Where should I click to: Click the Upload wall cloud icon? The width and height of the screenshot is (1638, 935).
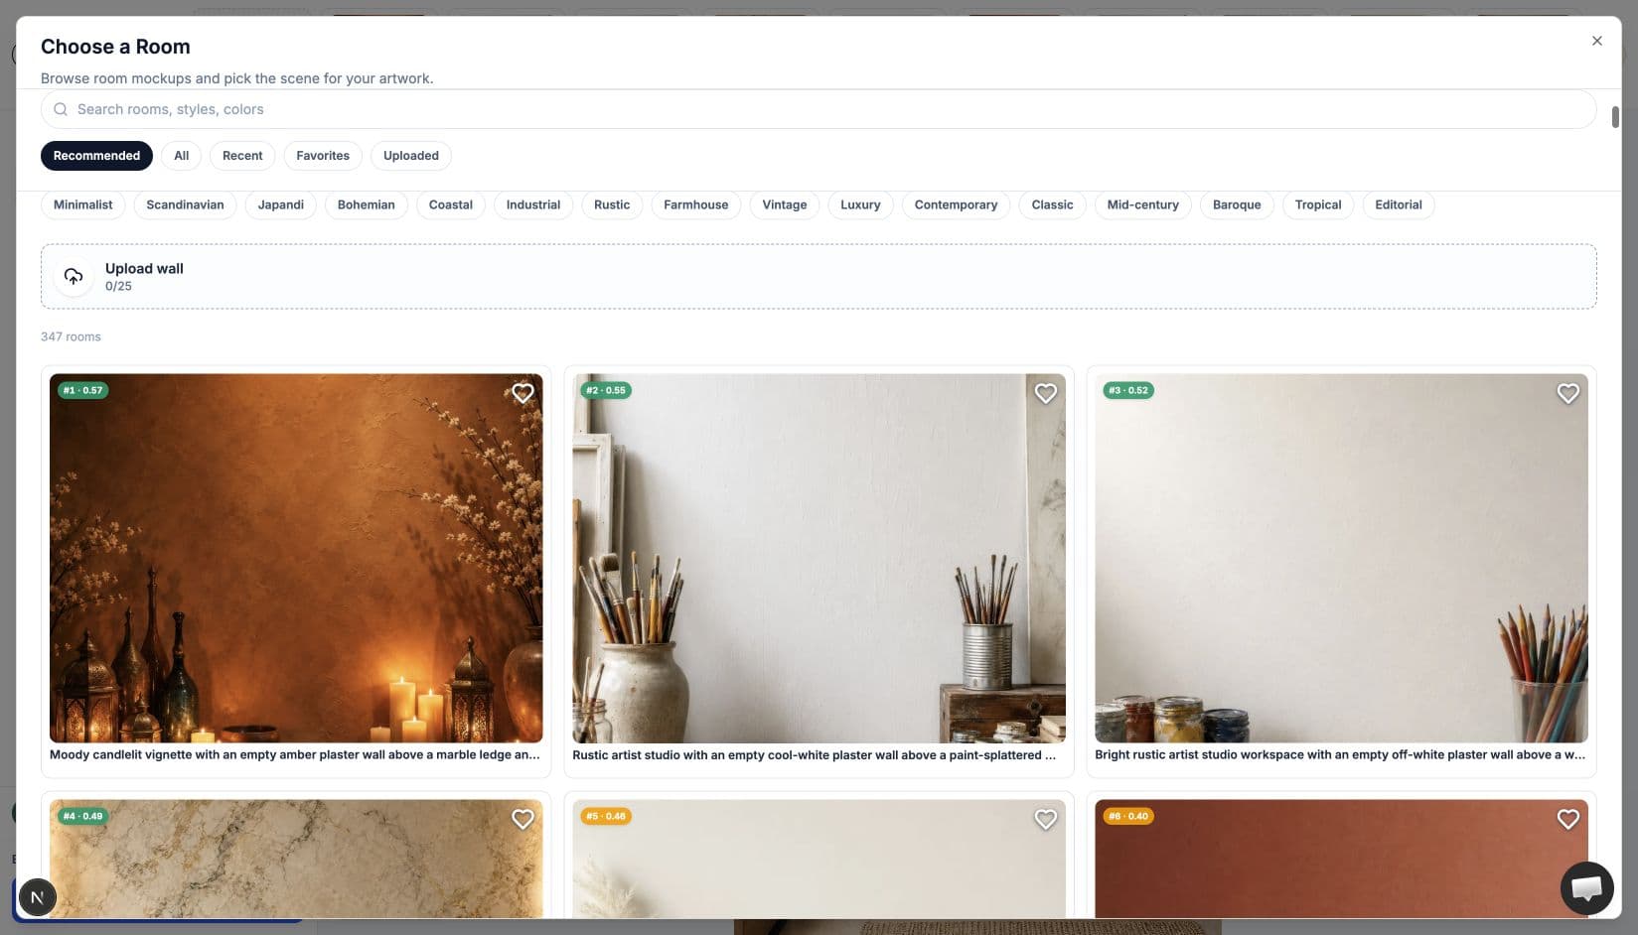74,276
